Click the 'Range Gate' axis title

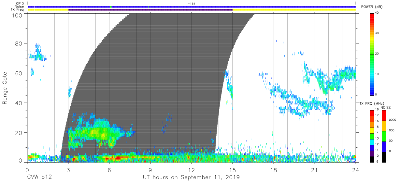[5, 88]
